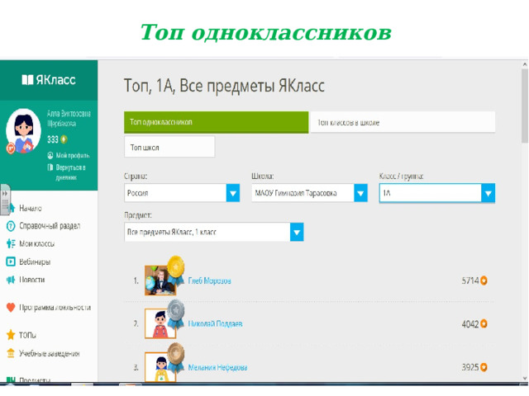Click the Вернуться в дневник book icon
The image size is (529, 396).
(50, 167)
